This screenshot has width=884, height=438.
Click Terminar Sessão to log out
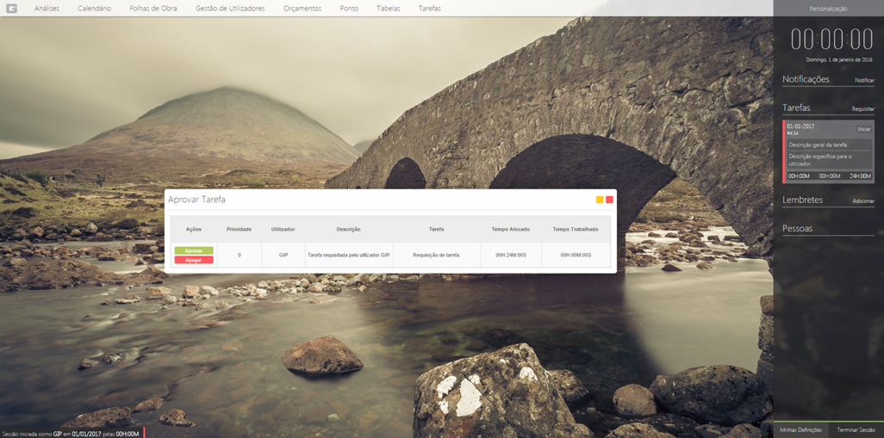[856, 429]
